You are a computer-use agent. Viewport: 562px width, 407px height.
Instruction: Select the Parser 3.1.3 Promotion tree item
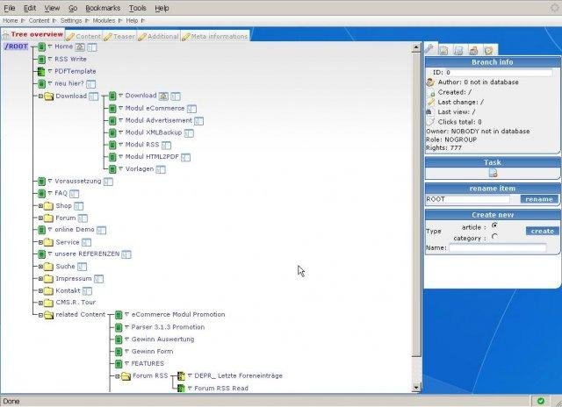click(168, 327)
